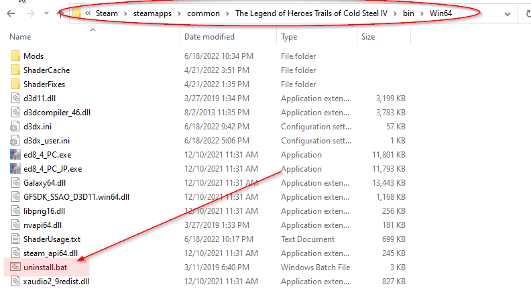Open address bar history dropdown

pyautogui.click(x=508, y=14)
